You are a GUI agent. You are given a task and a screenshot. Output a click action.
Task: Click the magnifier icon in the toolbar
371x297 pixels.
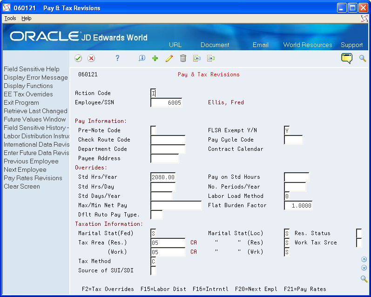(x=363, y=58)
